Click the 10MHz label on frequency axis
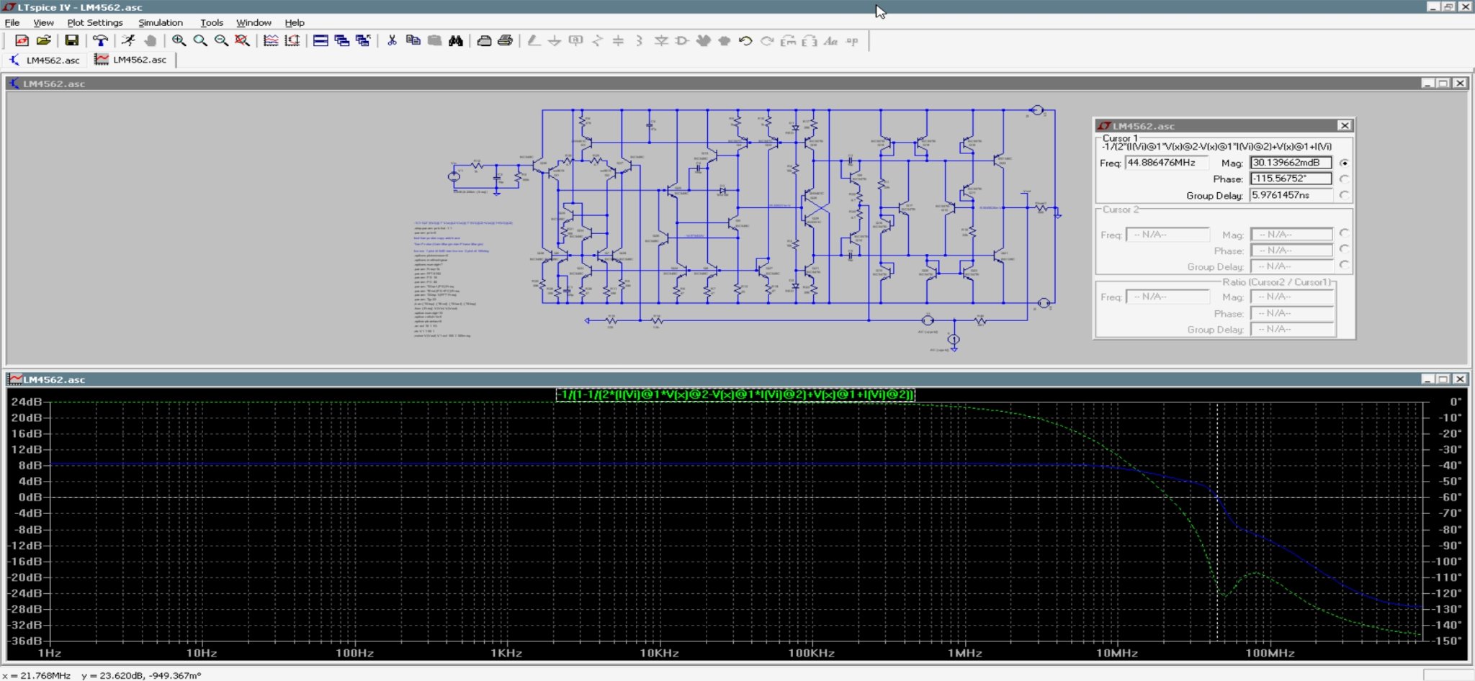Viewport: 1475px width, 681px height. pyautogui.click(x=1117, y=654)
